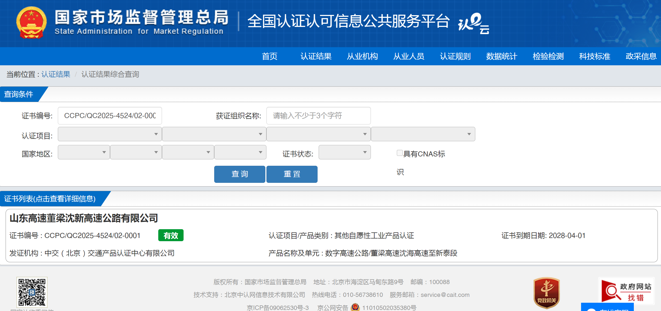The width and height of the screenshot is (661, 311).
Task: Go to the 从业机构 menu item
Action: point(362,56)
